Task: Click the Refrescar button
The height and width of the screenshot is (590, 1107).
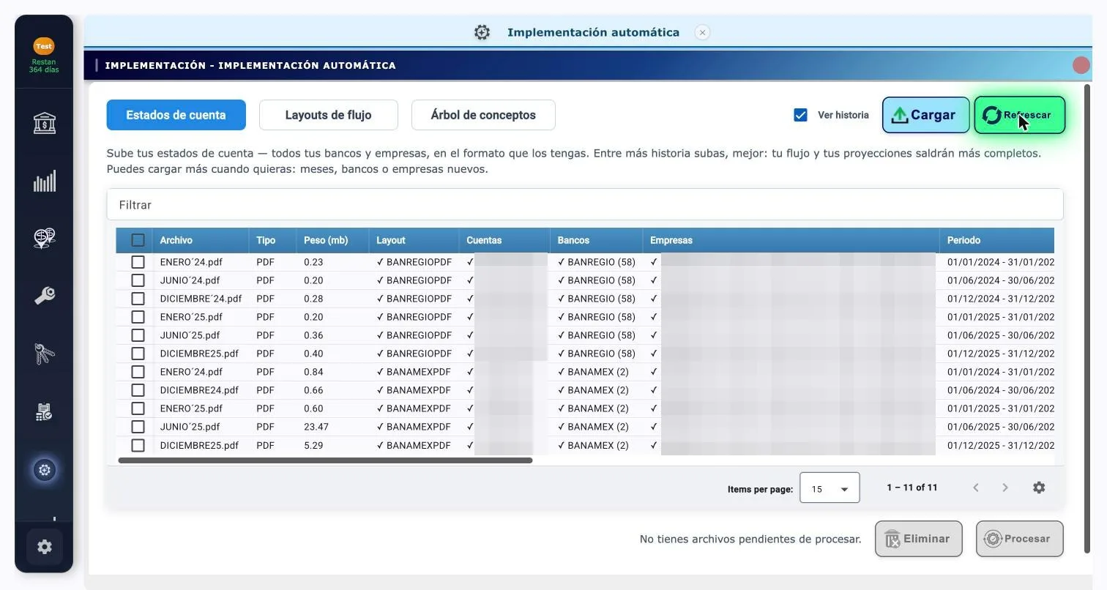Action: point(1019,115)
